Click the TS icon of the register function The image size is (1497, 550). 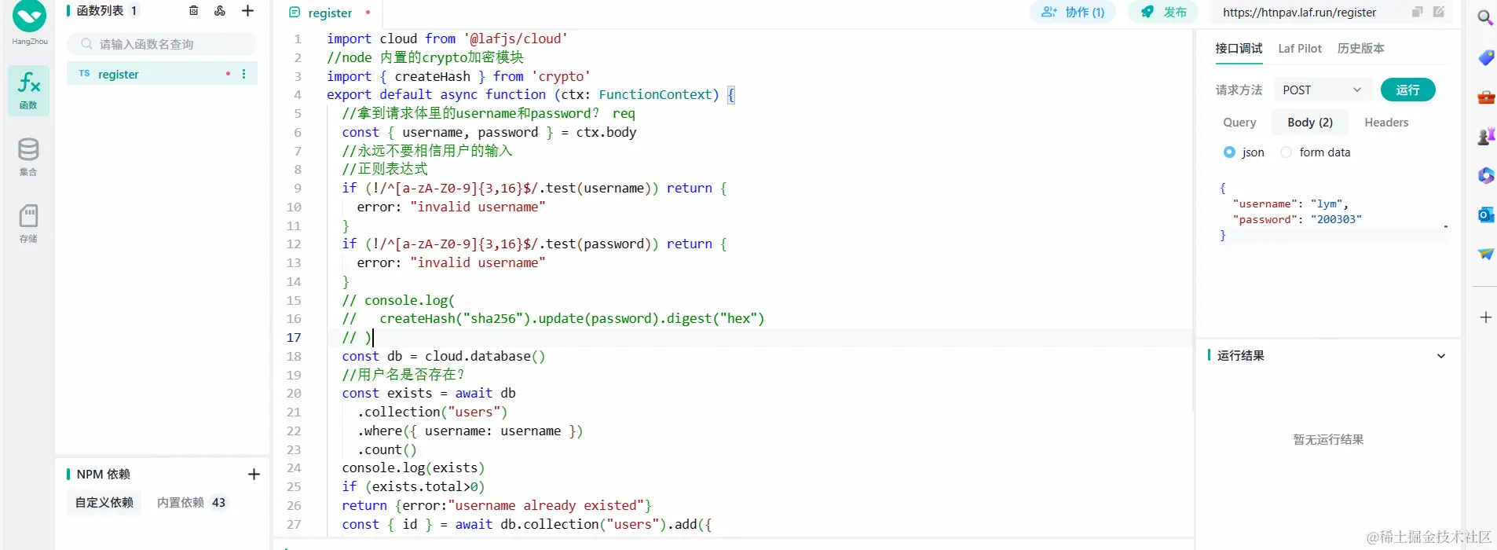click(x=84, y=74)
